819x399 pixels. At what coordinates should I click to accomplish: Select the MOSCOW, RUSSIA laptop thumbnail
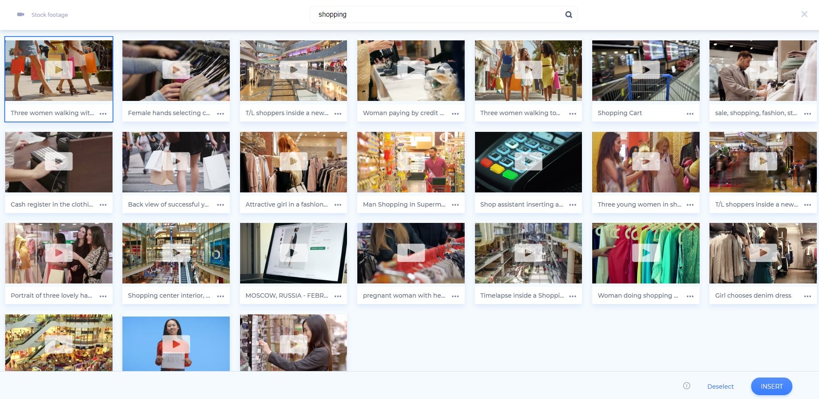coord(293,253)
